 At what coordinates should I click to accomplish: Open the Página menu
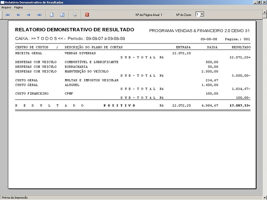(x=18, y=7)
